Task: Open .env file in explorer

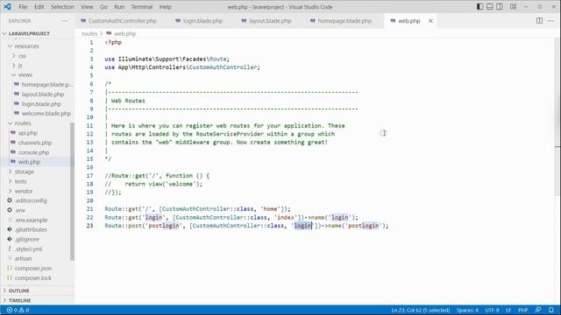Action: click(20, 210)
